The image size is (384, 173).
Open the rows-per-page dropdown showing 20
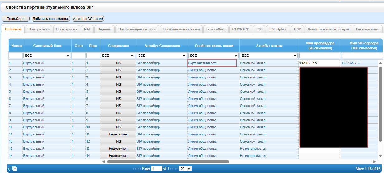pos(186,169)
